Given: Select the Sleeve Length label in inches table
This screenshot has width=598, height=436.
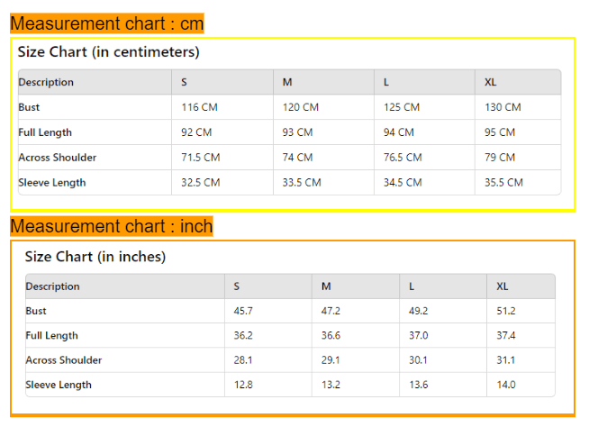Looking at the screenshot, I should click(x=59, y=385).
